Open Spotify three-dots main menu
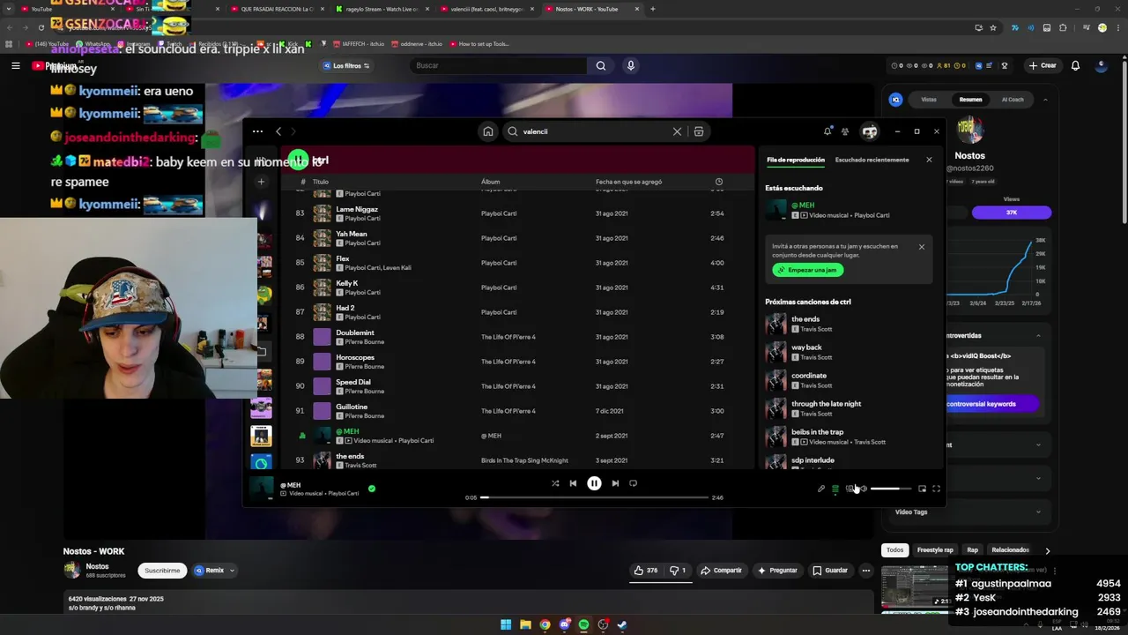Image resolution: width=1128 pixels, height=635 pixels. (x=257, y=131)
